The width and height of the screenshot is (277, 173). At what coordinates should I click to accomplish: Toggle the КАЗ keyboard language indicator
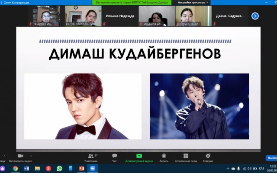(261, 168)
